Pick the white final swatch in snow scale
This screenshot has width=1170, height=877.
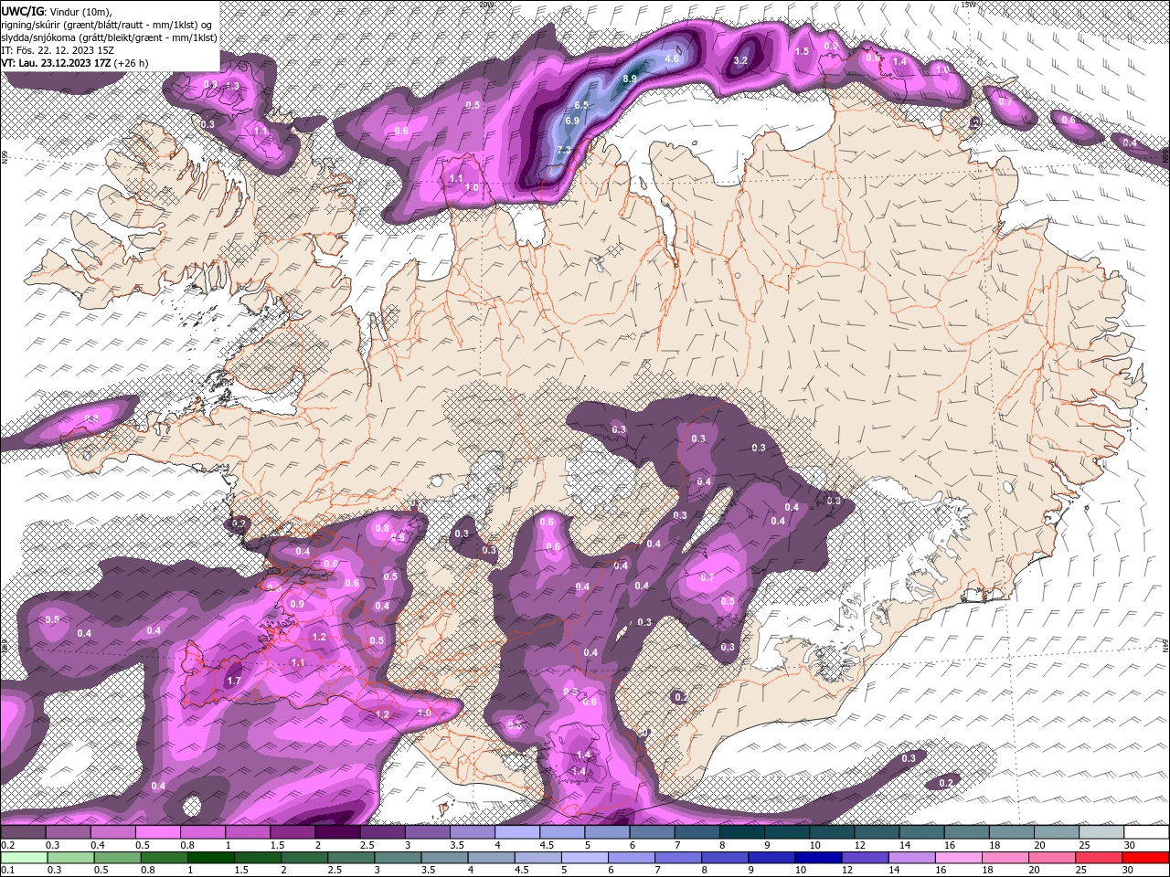coord(1146,832)
